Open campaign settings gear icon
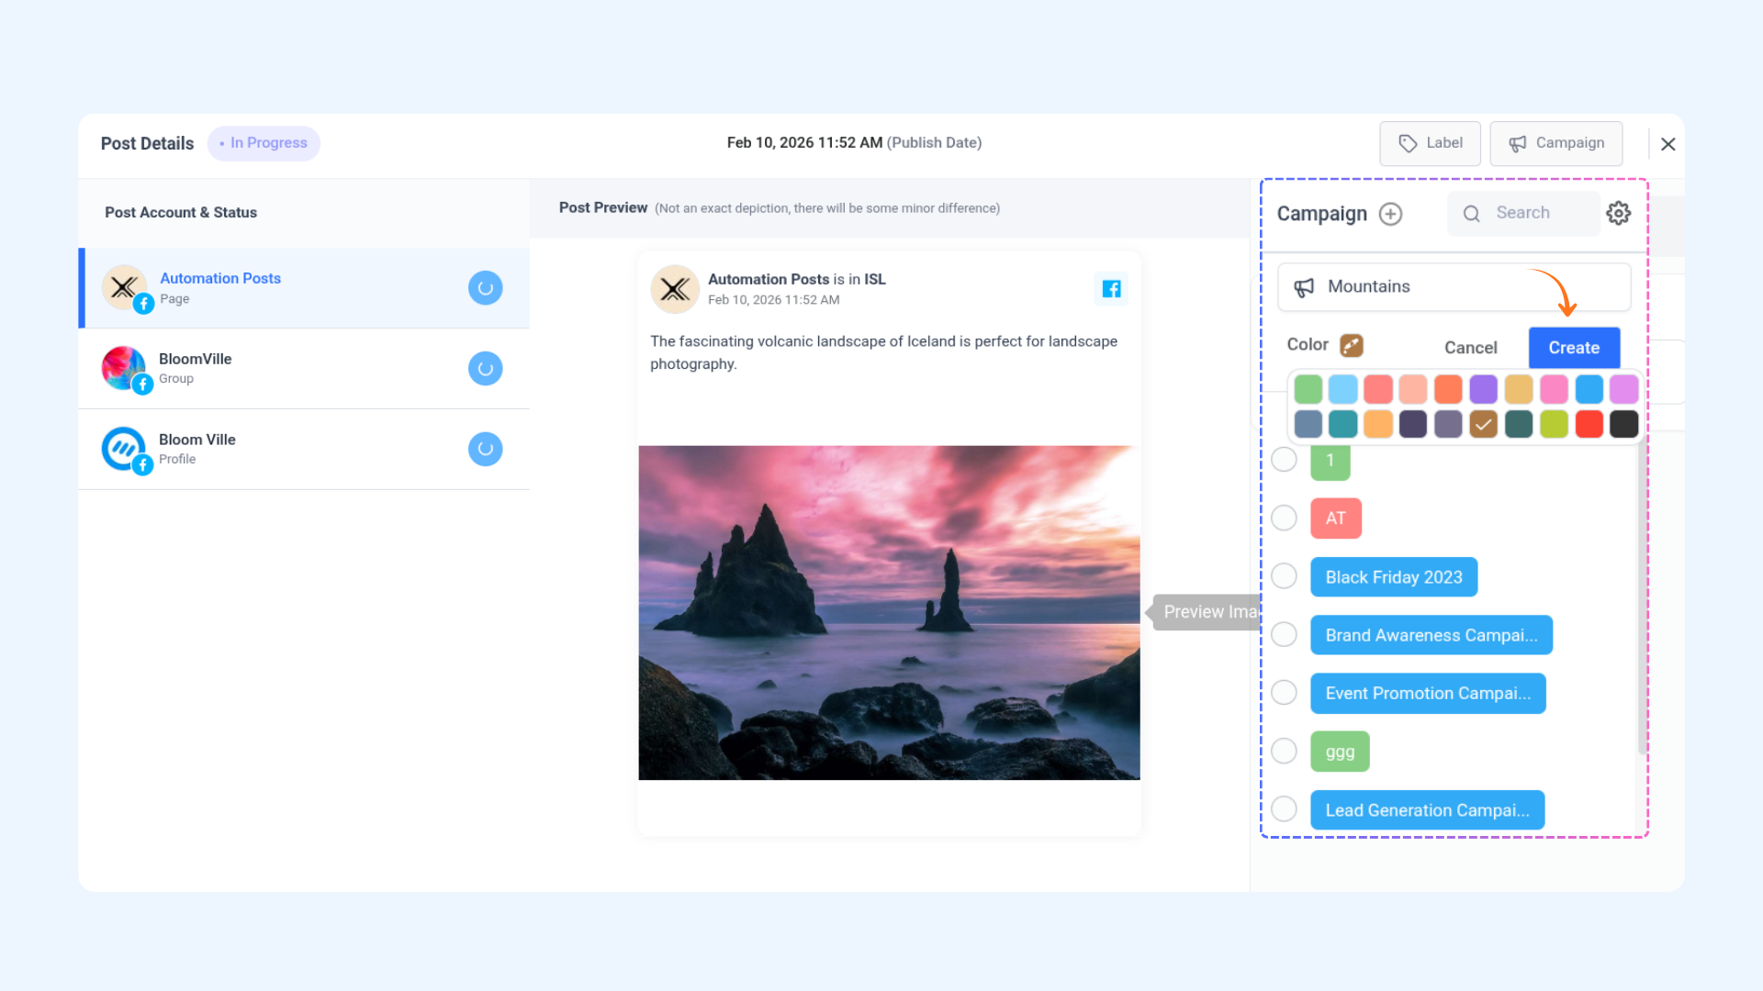The width and height of the screenshot is (1763, 991). 1618,213
